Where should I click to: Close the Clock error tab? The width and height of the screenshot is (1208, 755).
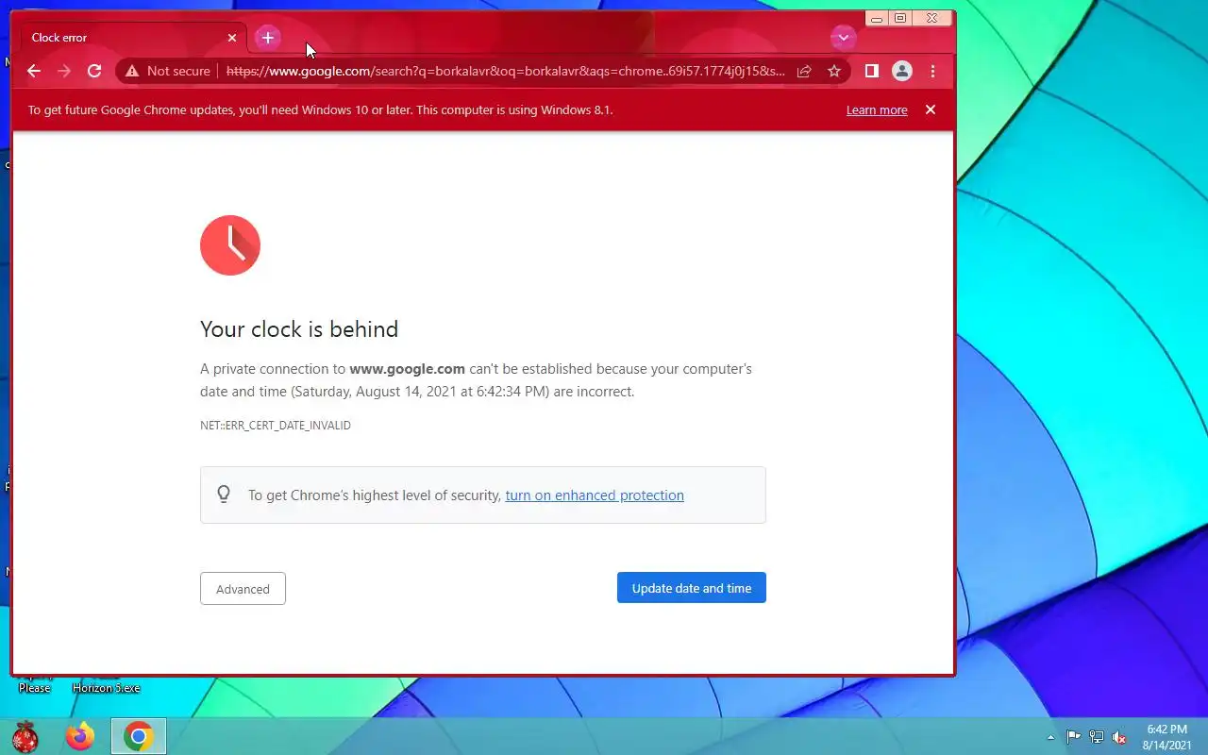[x=232, y=38]
